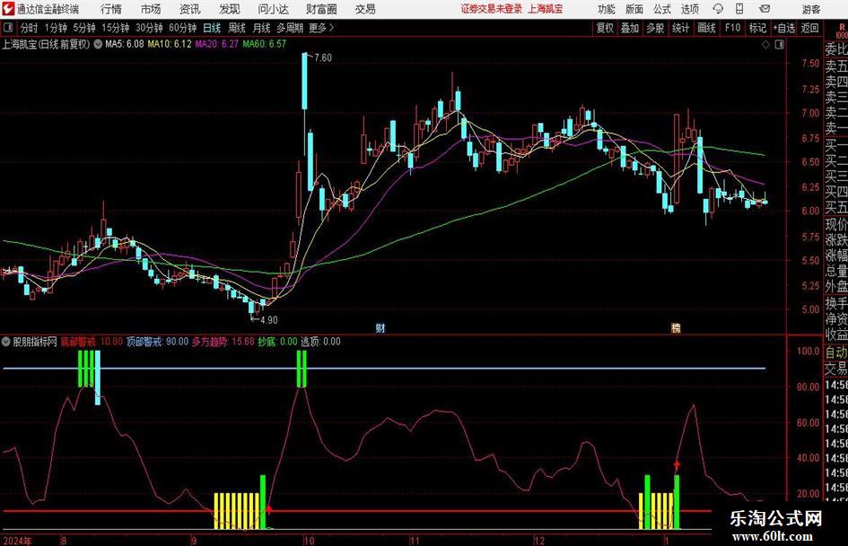
Task: Click the MA20: 6.27 label
Action: (x=217, y=44)
